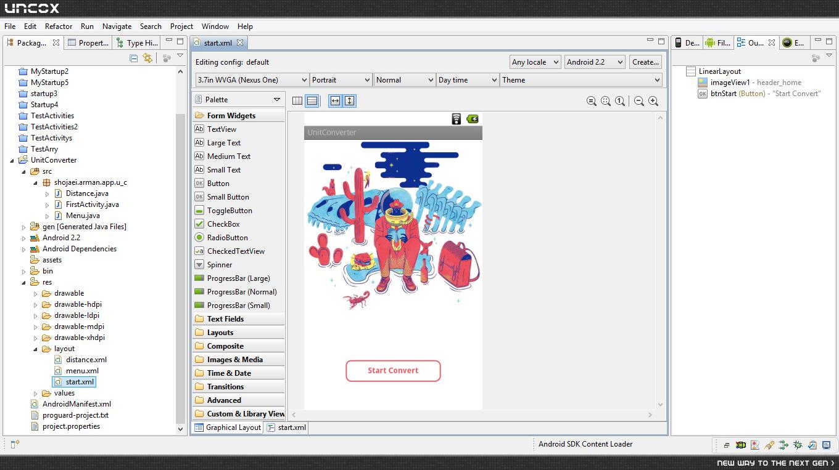
Task: Expand the Text Fields palette category
Action: (238, 319)
